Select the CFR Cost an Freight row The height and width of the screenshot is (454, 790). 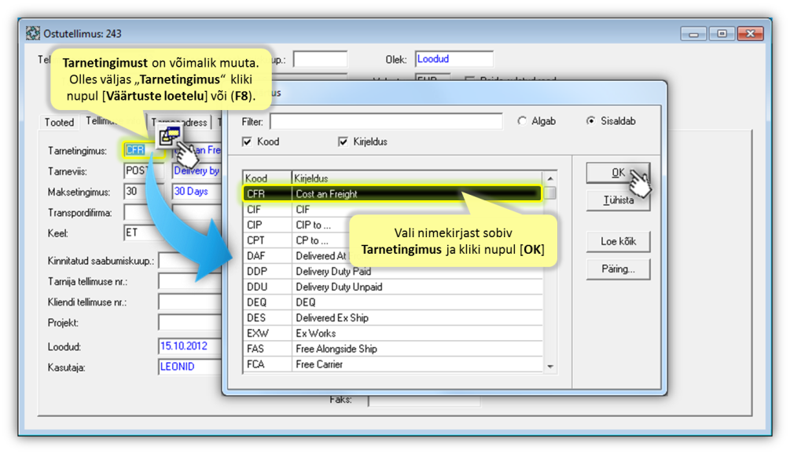(392, 194)
